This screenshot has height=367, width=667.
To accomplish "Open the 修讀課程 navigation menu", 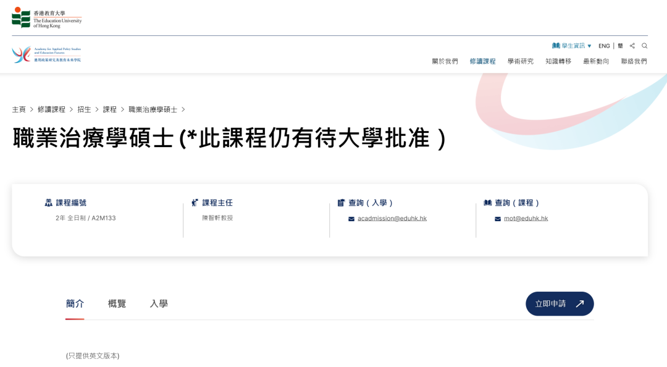I will 482,61.
